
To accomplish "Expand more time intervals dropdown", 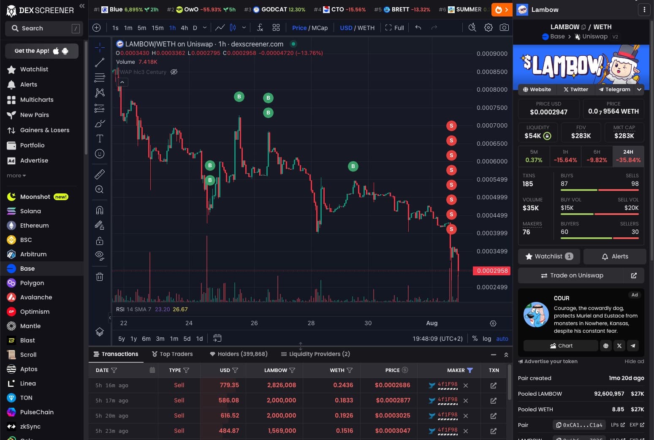I will (205, 28).
